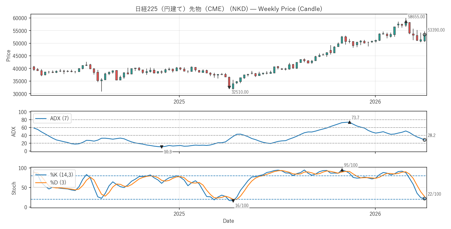Viewport: 451px width, 229px height.
Task: Click the 53390.00 last price annotation
Action: click(x=436, y=30)
